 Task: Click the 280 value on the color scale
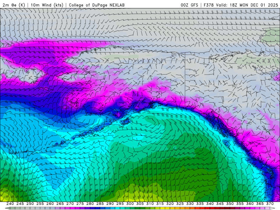(x=90, y=204)
